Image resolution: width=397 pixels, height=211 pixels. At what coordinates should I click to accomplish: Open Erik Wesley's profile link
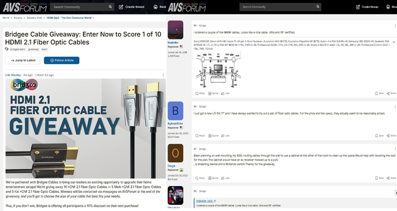coord(13,75)
